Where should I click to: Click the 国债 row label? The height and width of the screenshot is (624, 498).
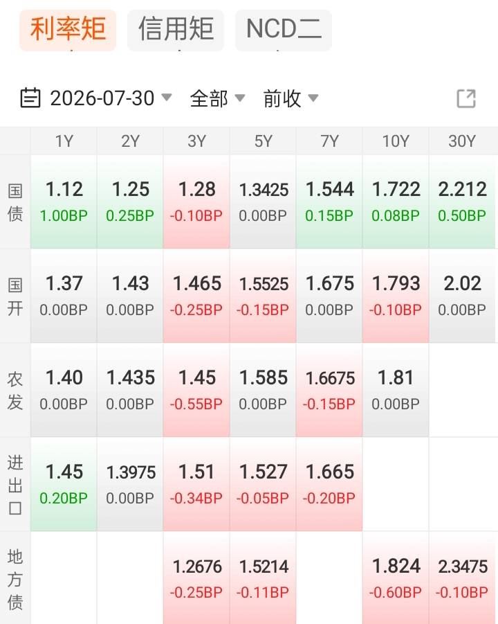tap(15, 202)
